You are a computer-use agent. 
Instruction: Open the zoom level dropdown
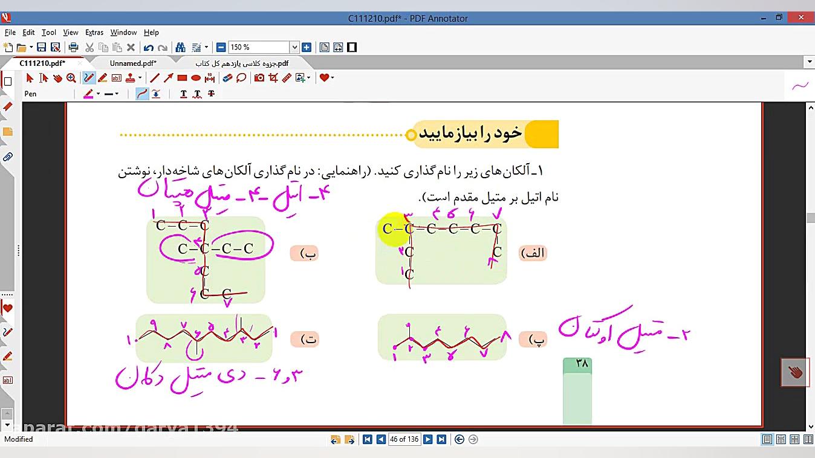pos(294,47)
